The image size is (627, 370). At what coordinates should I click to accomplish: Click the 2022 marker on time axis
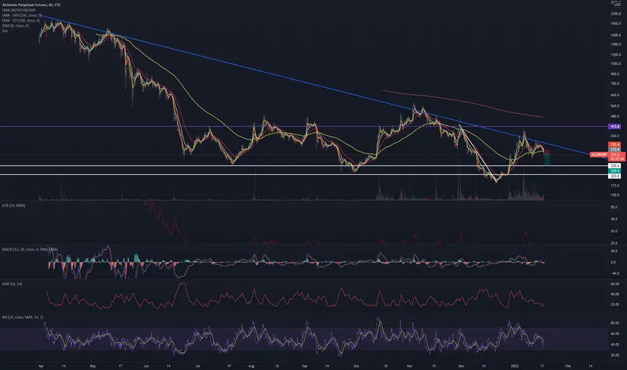515,365
